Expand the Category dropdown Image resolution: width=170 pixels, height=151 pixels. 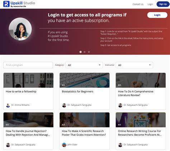[x=84, y=65]
